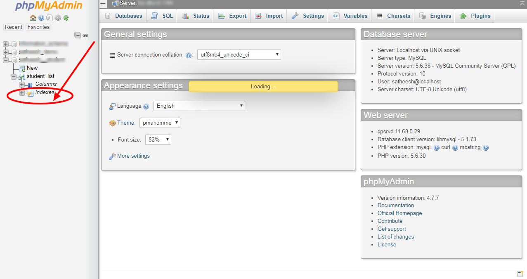Open the Server connection collation dropdown
The image size is (527, 279).
click(239, 54)
